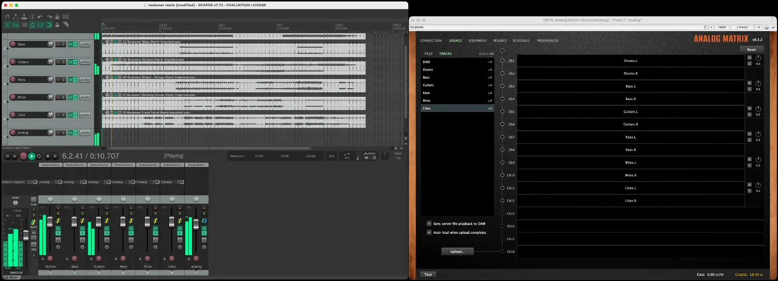
Task: Arm the Bass track for recording
Action: [x=12, y=44]
